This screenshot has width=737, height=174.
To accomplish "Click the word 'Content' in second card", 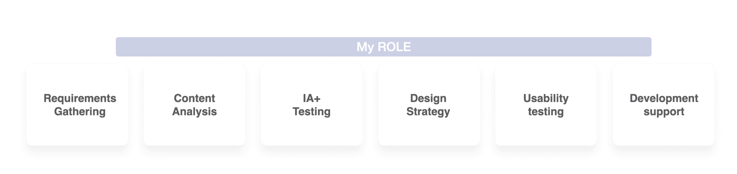I will click(x=194, y=98).
